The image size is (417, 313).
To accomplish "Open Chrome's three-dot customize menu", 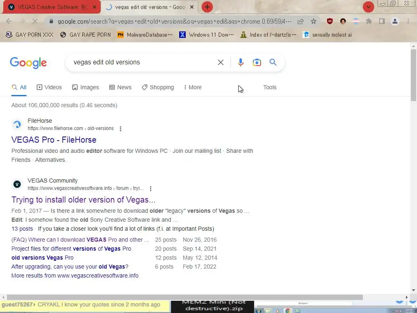I will pyautogui.click(x=408, y=21).
